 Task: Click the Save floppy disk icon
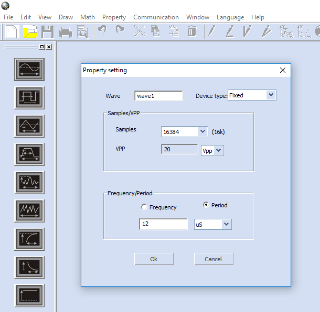[x=47, y=31]
